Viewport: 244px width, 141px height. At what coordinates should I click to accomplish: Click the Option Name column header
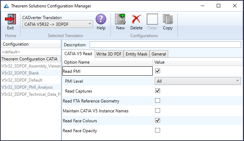pyautogui.click(x=107, y=62)
